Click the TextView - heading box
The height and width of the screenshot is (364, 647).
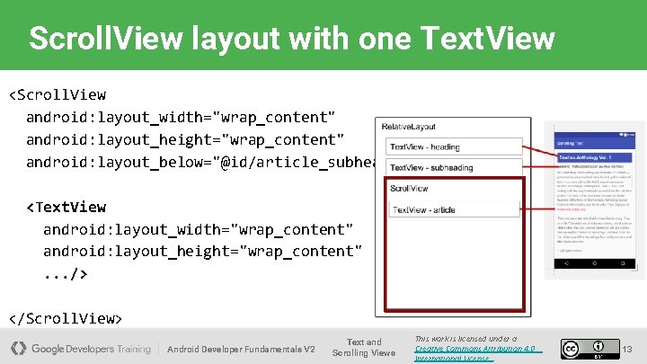click(x=454, y=146)
